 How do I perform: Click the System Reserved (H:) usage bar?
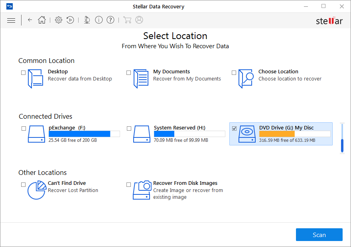tap(189, 134)
